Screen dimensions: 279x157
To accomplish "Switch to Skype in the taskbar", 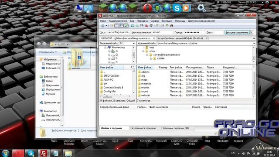I will [31, 153].
